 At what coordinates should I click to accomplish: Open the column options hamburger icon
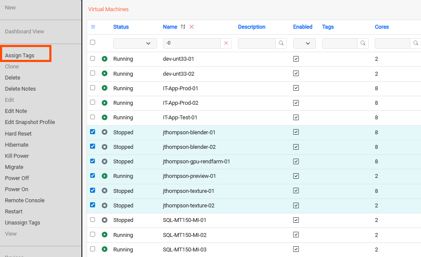93,27
